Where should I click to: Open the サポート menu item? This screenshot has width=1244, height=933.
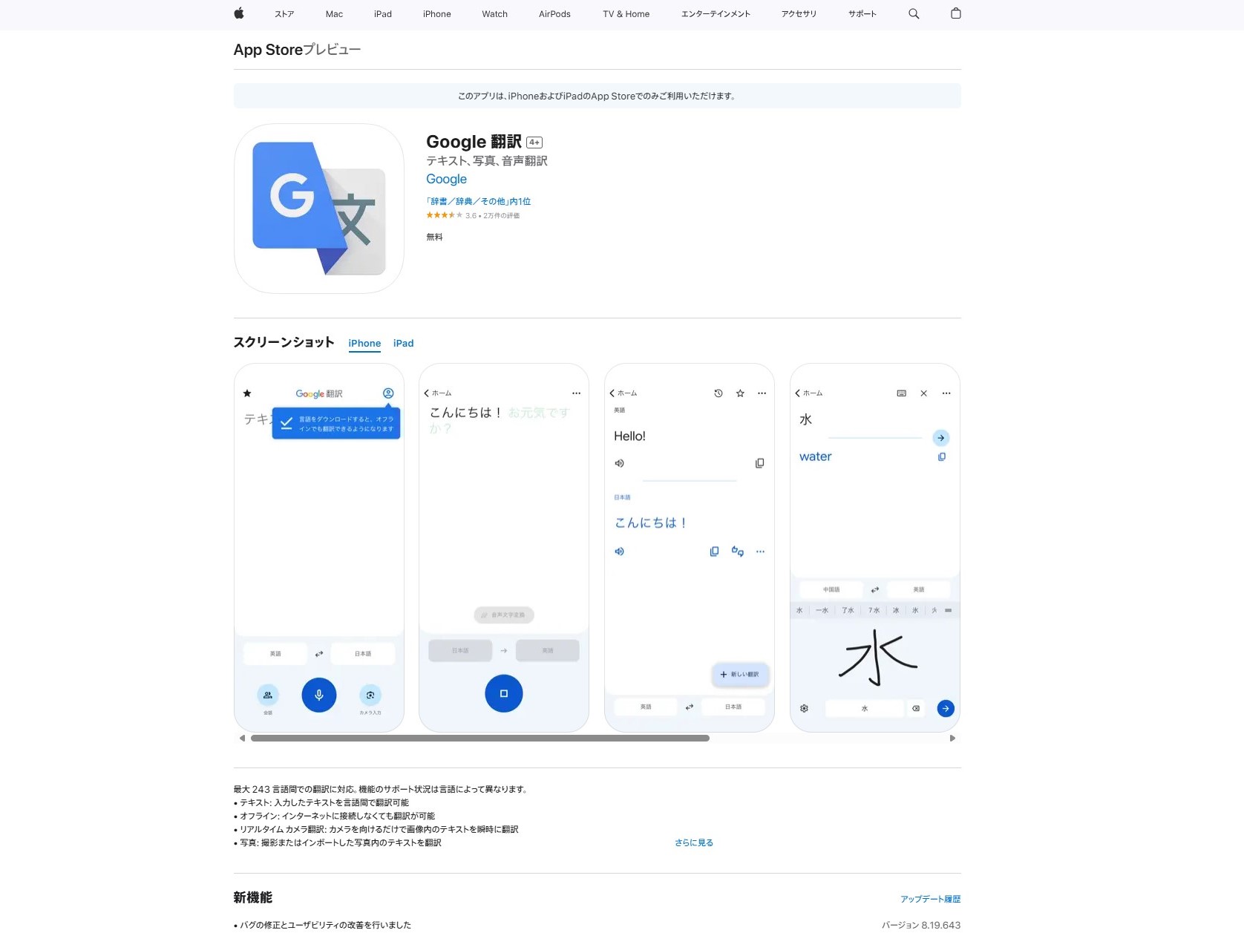click(861, 13)
